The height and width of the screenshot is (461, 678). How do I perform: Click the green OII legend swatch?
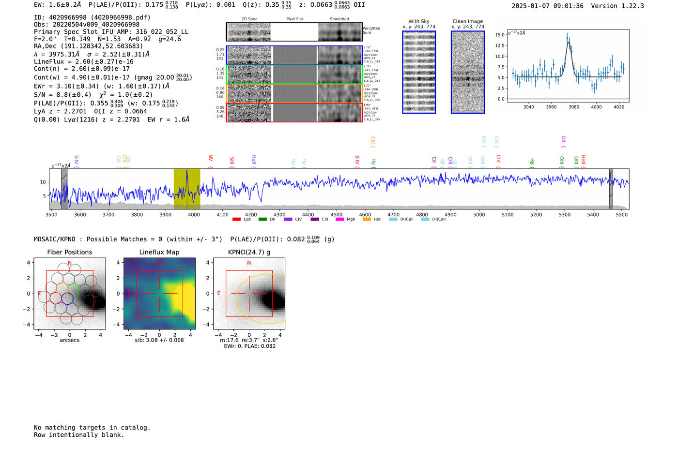coord(262,220)
